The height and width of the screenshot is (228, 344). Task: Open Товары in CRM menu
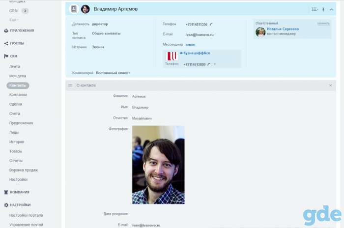pyautogui.click(x=16, y=151)
